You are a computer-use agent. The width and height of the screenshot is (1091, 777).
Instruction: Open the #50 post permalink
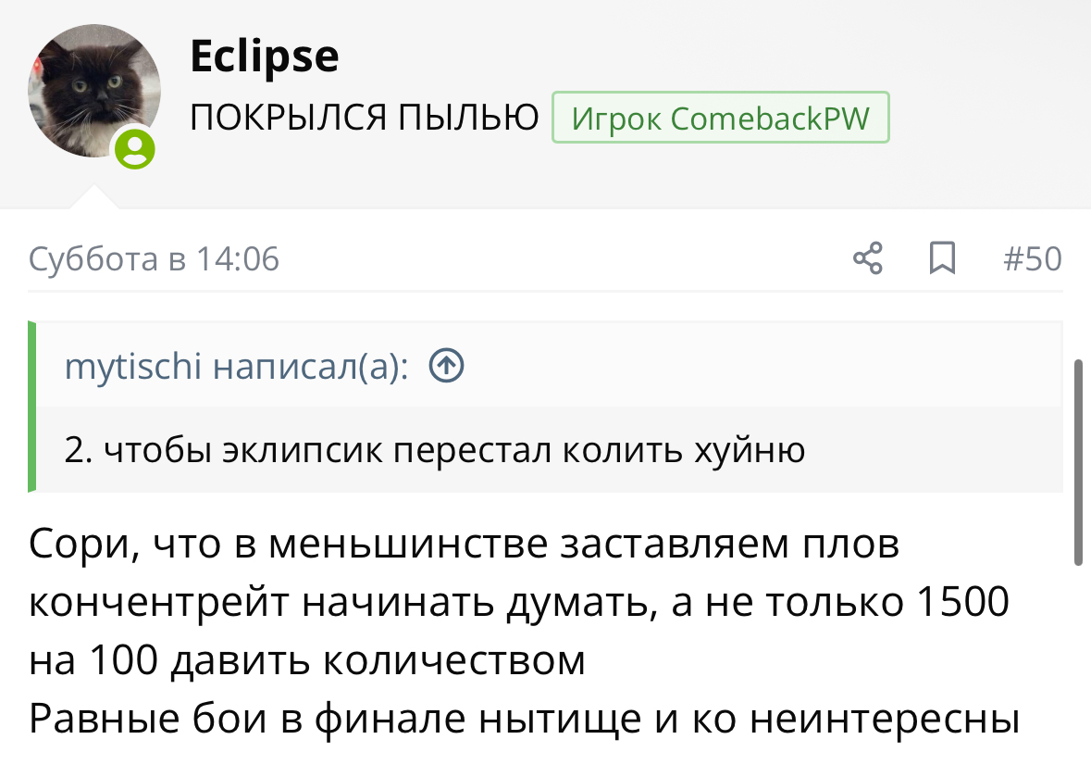(x=1033, y=258)
